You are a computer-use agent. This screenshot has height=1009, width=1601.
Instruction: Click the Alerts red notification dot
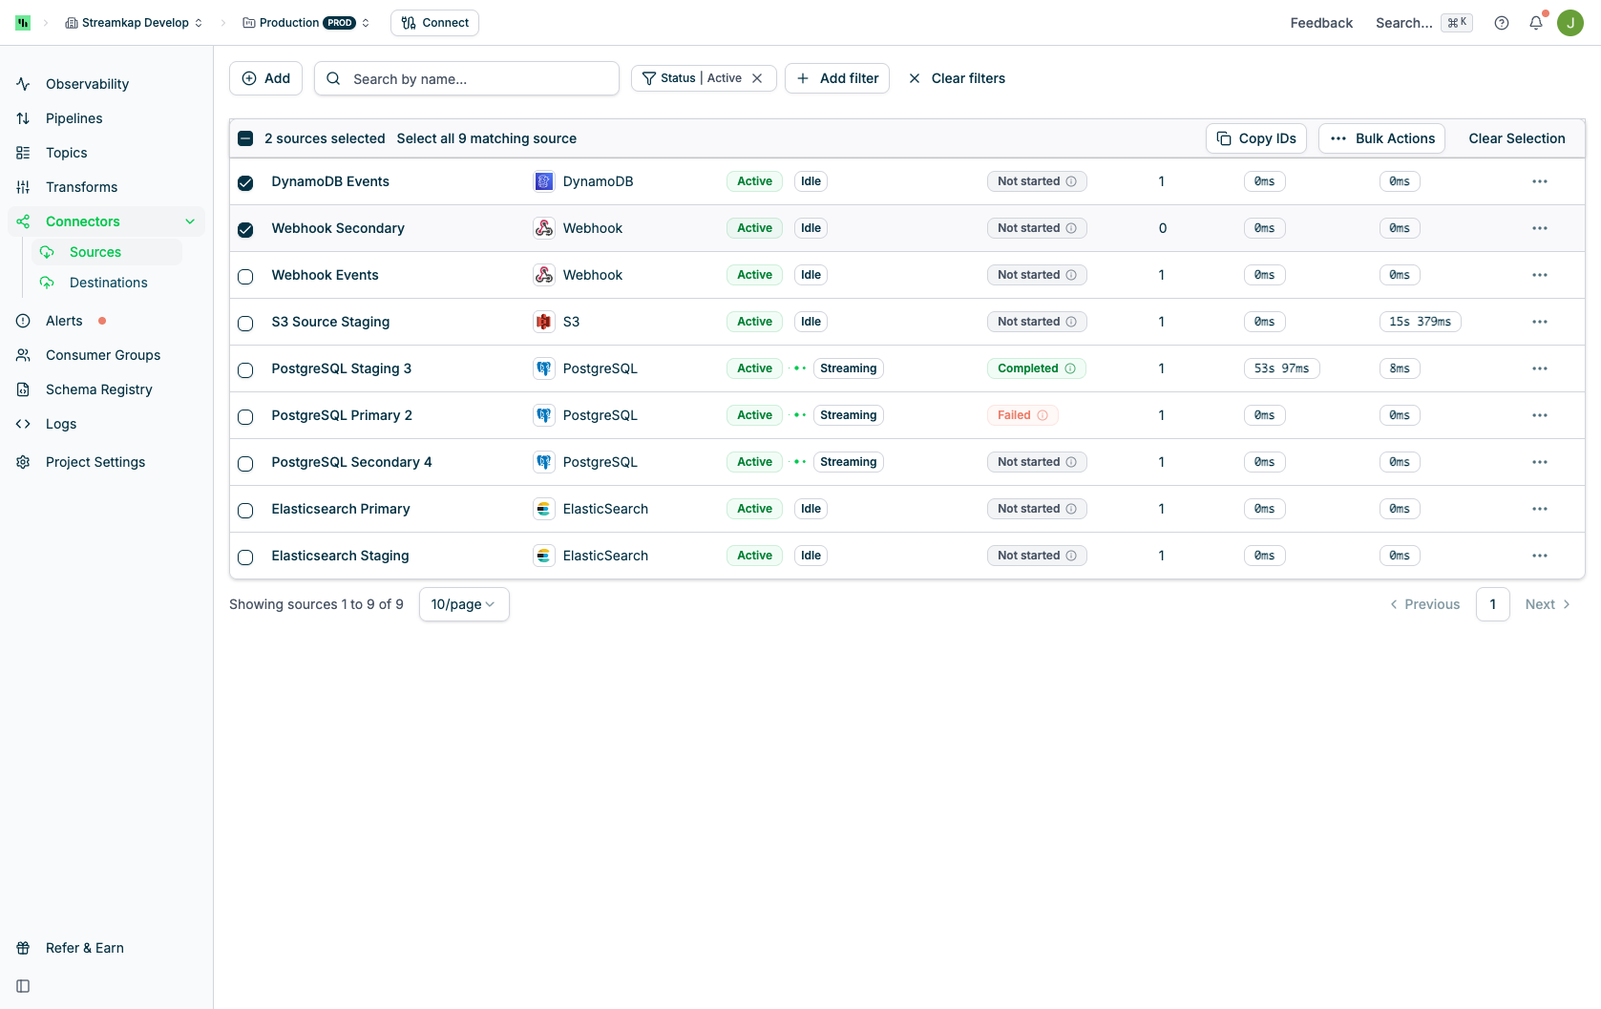[102, 321]
